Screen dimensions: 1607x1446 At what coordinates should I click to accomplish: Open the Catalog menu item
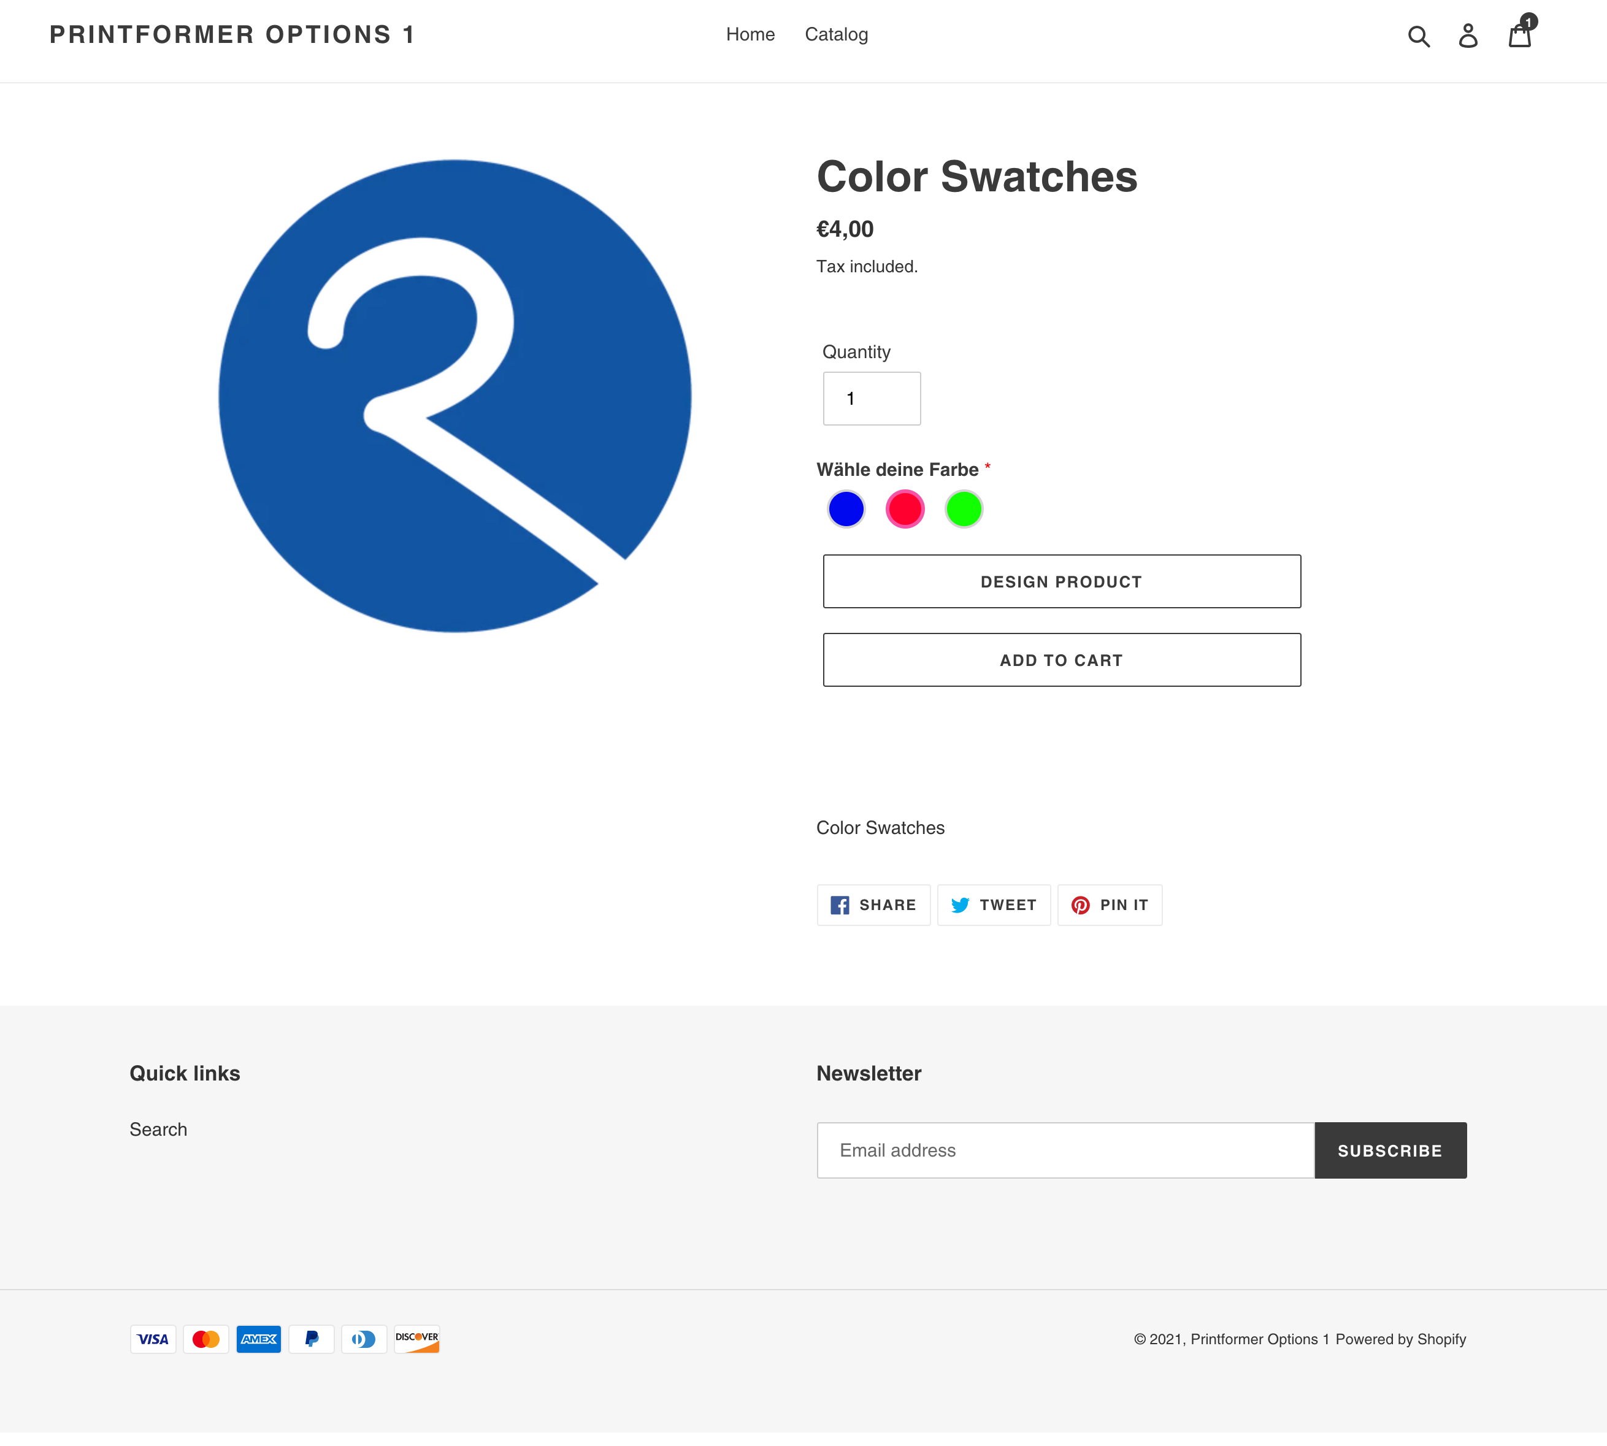click(836, 34)
